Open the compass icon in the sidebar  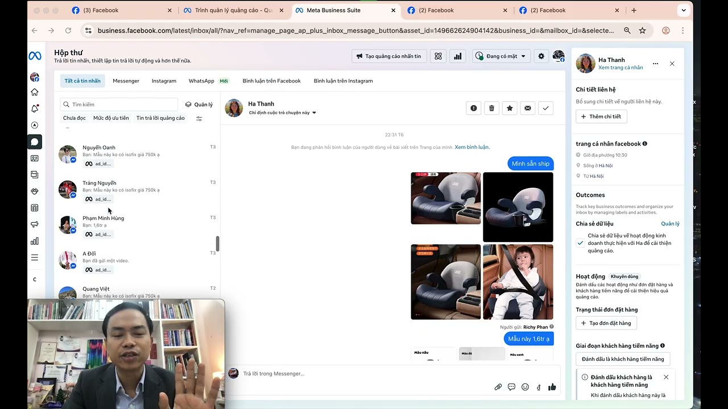(x=35, y=125)
